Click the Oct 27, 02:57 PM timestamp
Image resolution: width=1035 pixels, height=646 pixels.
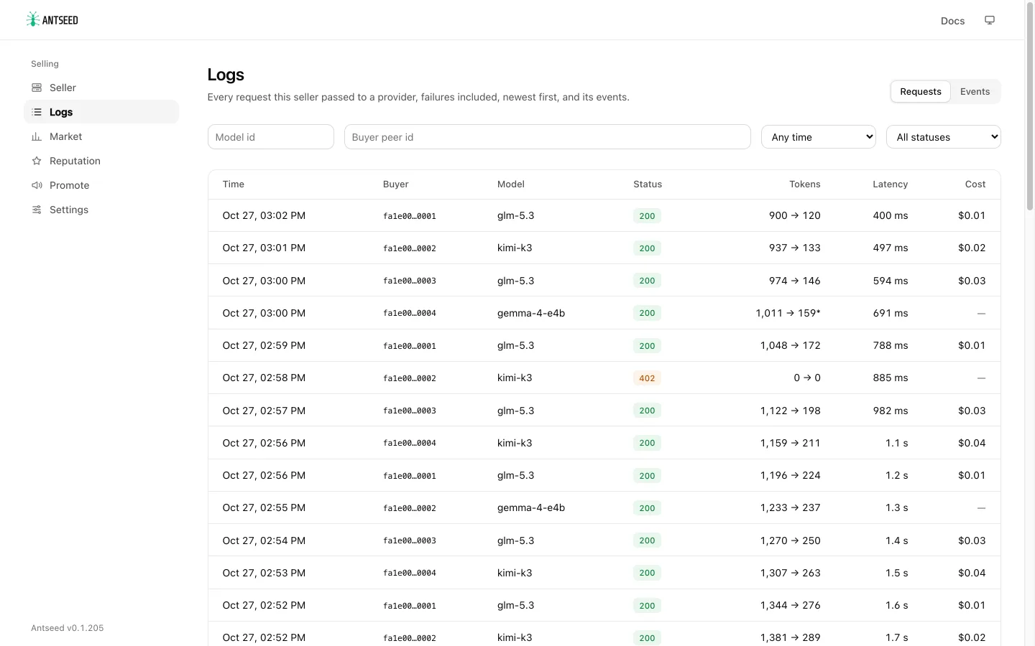click(264, 411)
